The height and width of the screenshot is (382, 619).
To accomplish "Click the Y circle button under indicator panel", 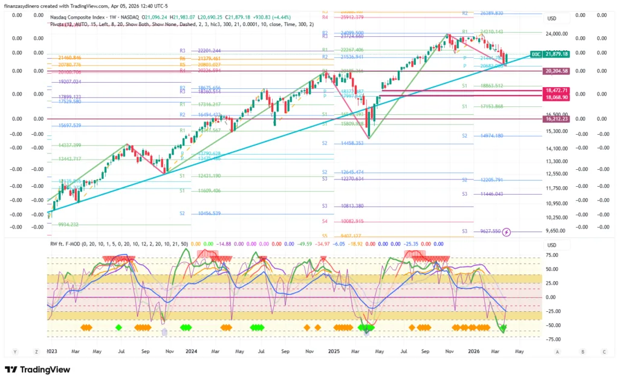I will [16, 351].
